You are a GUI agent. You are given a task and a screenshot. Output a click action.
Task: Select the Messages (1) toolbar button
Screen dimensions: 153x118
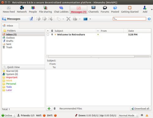coord(79,9)
